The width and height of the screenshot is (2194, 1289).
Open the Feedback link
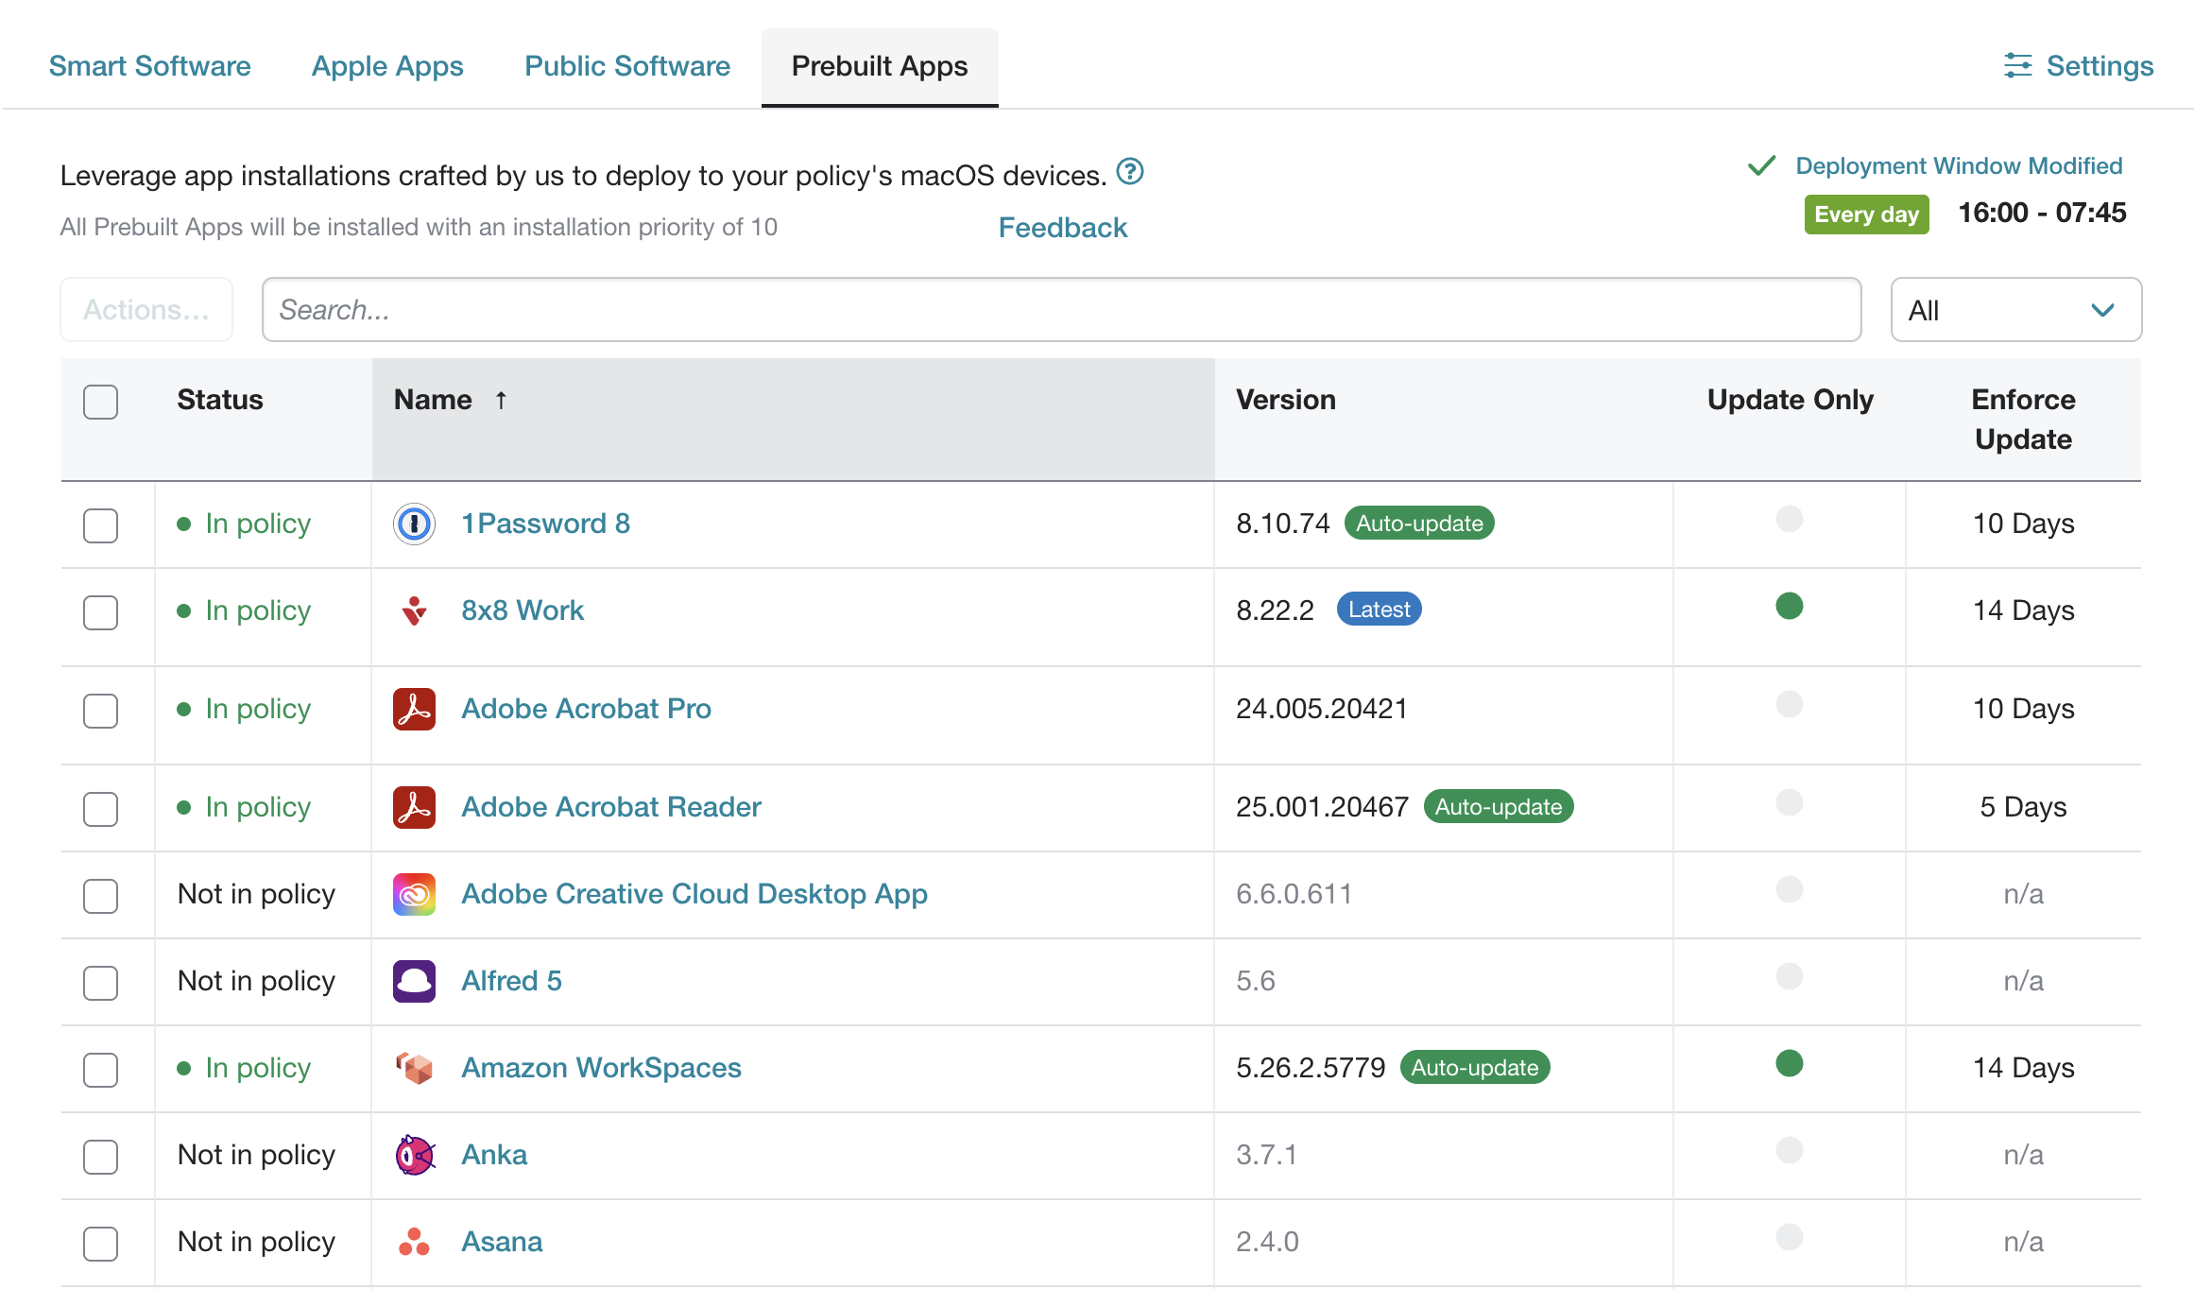coord(1063,228)
